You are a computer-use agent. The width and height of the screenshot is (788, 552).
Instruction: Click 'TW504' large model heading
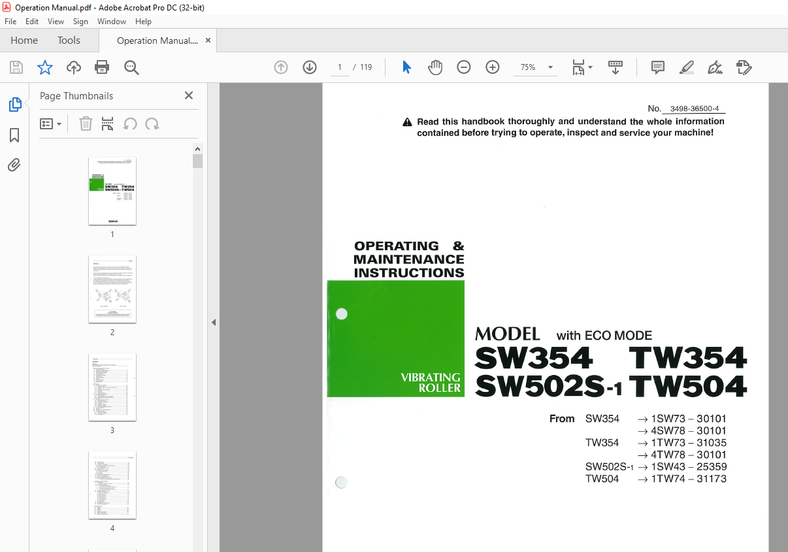pyautogui.click(x=688, y=387)
